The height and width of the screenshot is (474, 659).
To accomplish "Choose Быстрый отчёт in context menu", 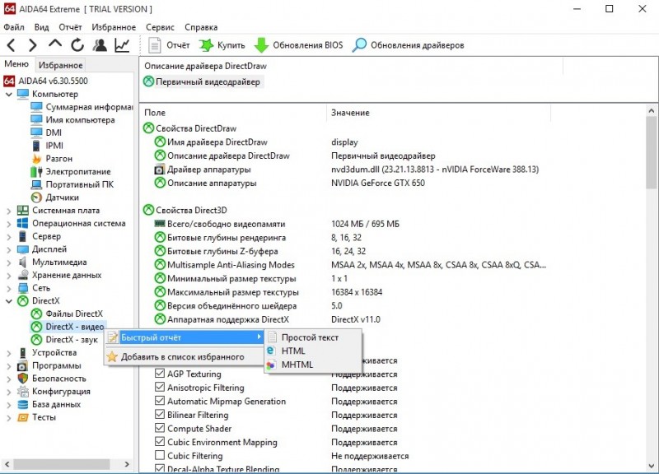I will click(184, 337).
